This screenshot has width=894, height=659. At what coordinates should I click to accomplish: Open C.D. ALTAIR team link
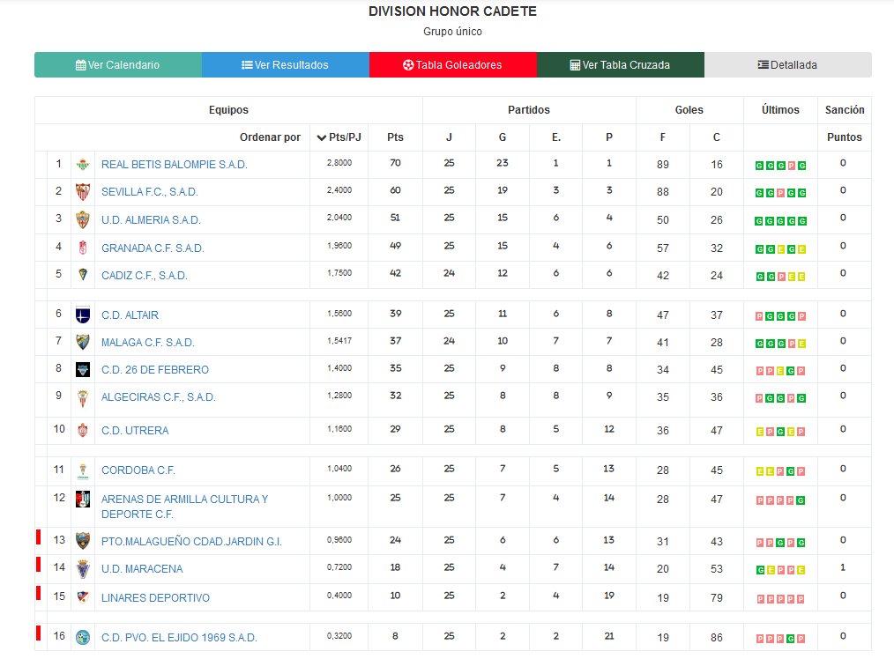(x=130, y=315)
